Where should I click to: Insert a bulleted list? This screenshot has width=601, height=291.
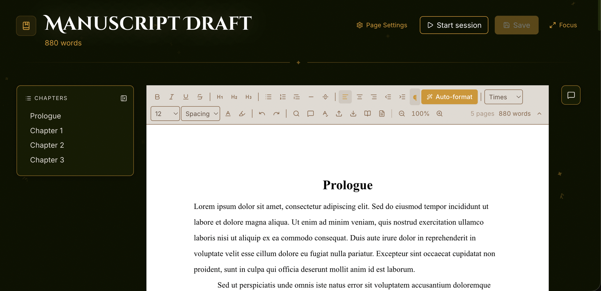click(x=269, y=97)
